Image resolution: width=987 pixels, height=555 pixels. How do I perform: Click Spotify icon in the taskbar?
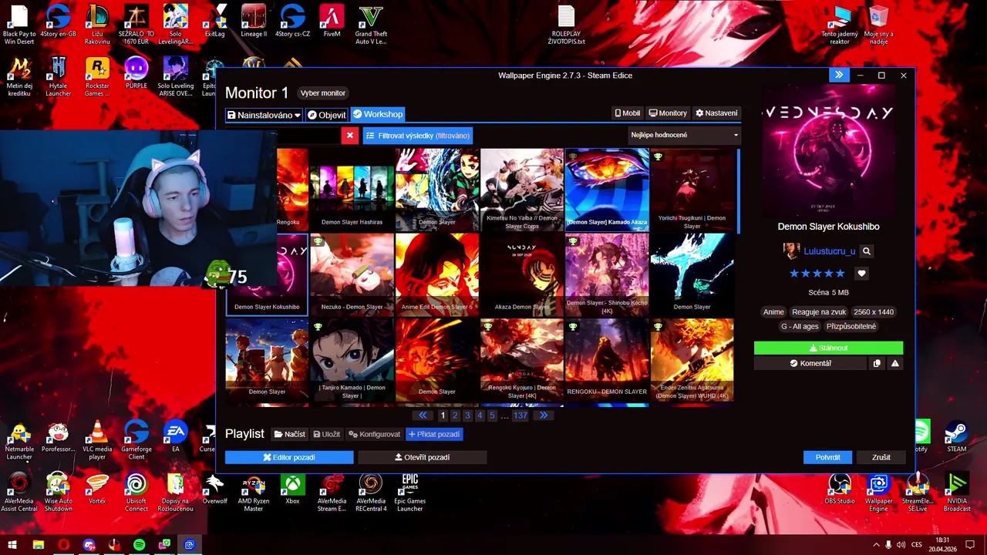(139, 545)
